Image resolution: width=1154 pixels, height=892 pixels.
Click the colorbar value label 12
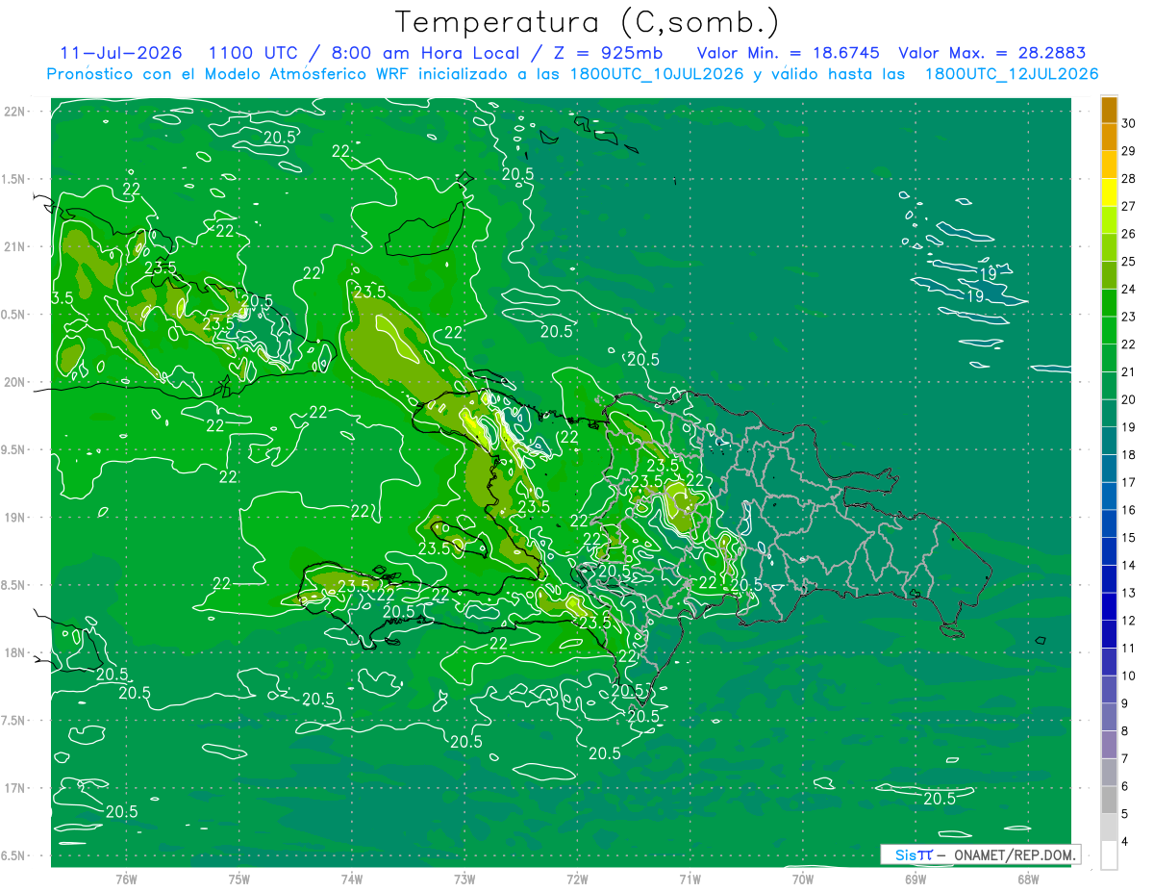(x=1128, y=621)
